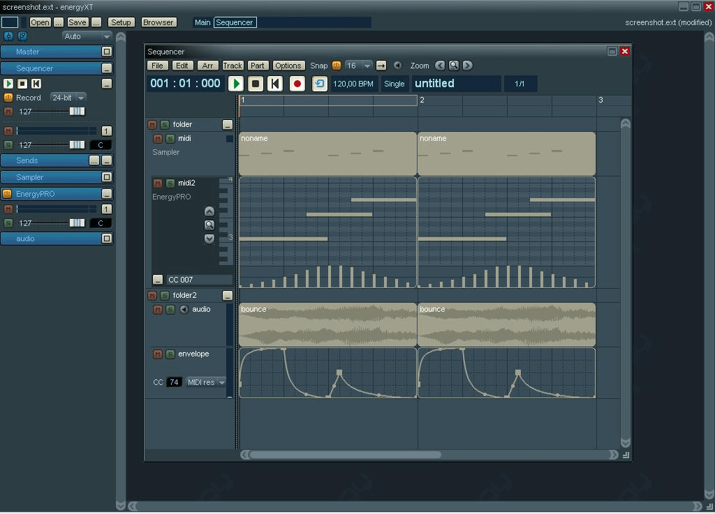Mute the midi2 track

pos(158,183)
